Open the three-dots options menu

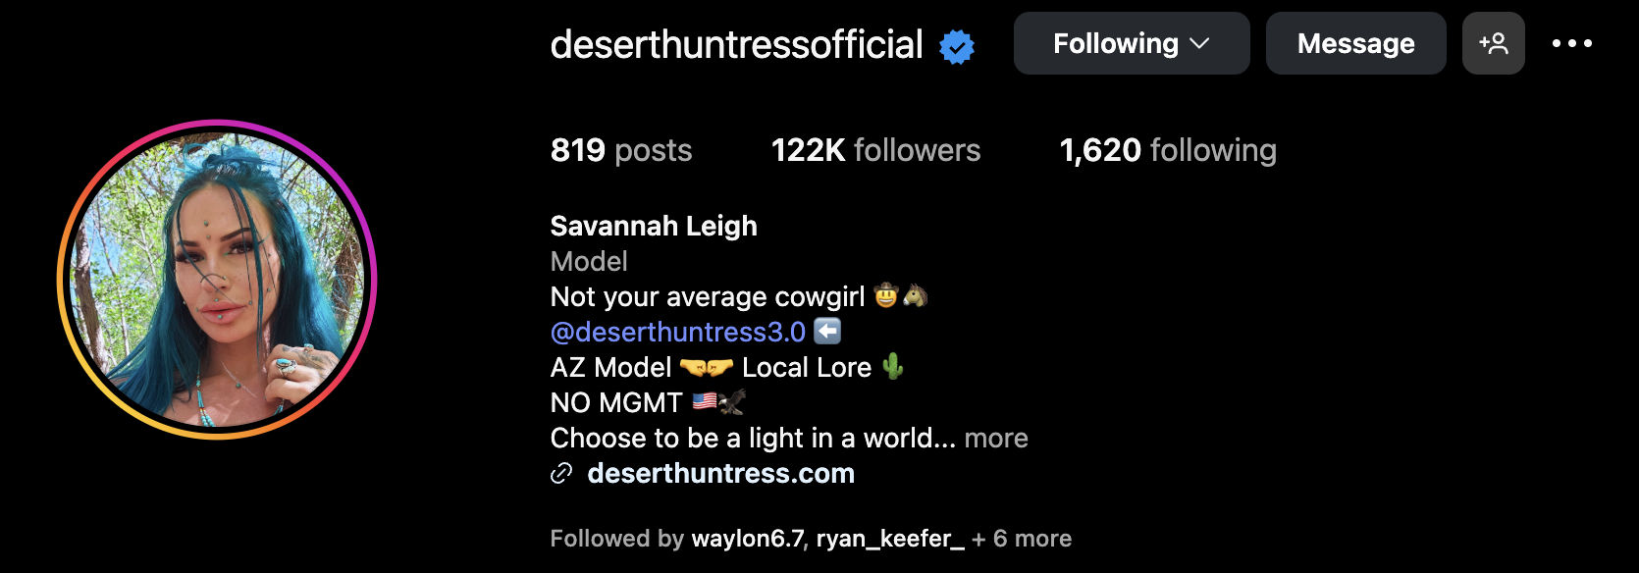(x=1572, y=43)
